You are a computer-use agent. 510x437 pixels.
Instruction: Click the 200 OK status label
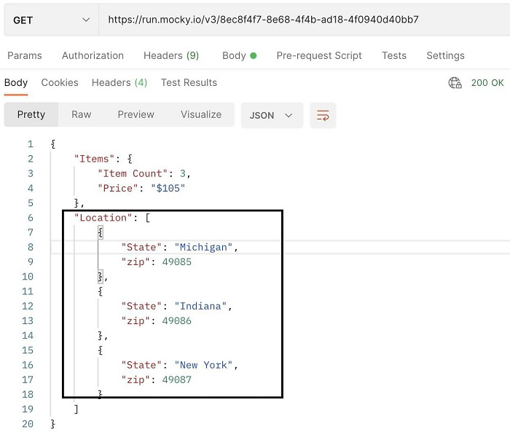coord(488,83)
